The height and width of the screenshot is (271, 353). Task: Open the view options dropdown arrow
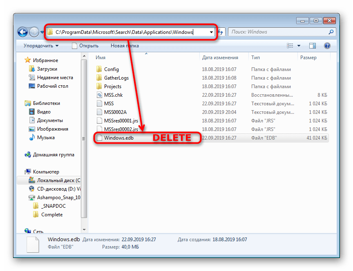click(x=299, y=46)
